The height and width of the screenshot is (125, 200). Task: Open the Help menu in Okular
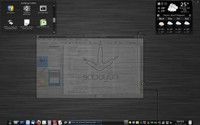(x=86, y=40)
